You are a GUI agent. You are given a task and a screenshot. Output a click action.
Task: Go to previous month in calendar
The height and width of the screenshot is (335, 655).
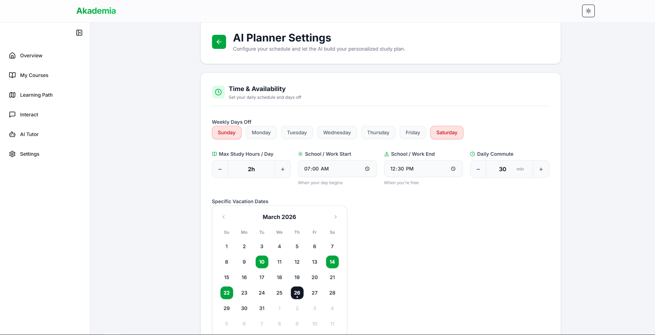click(x=224, y=217)
